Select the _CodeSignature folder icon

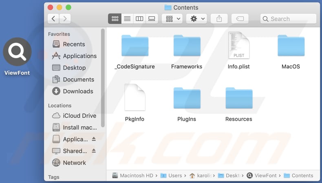tap(135, 45)
